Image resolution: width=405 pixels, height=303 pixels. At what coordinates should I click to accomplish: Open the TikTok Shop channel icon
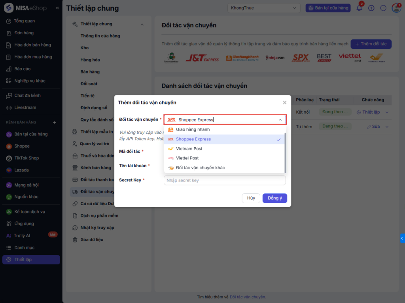9,158
